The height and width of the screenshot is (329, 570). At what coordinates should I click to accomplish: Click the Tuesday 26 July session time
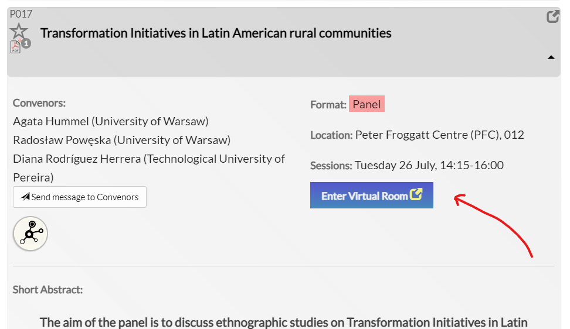click(429, 166)
